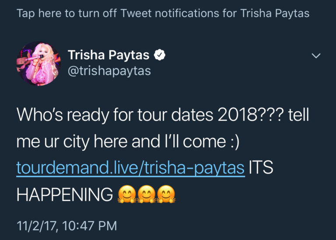Open the tweet options chevron menu
This screenshot has height=240, width=336.
pyautogui.click(x=315, y=56)
